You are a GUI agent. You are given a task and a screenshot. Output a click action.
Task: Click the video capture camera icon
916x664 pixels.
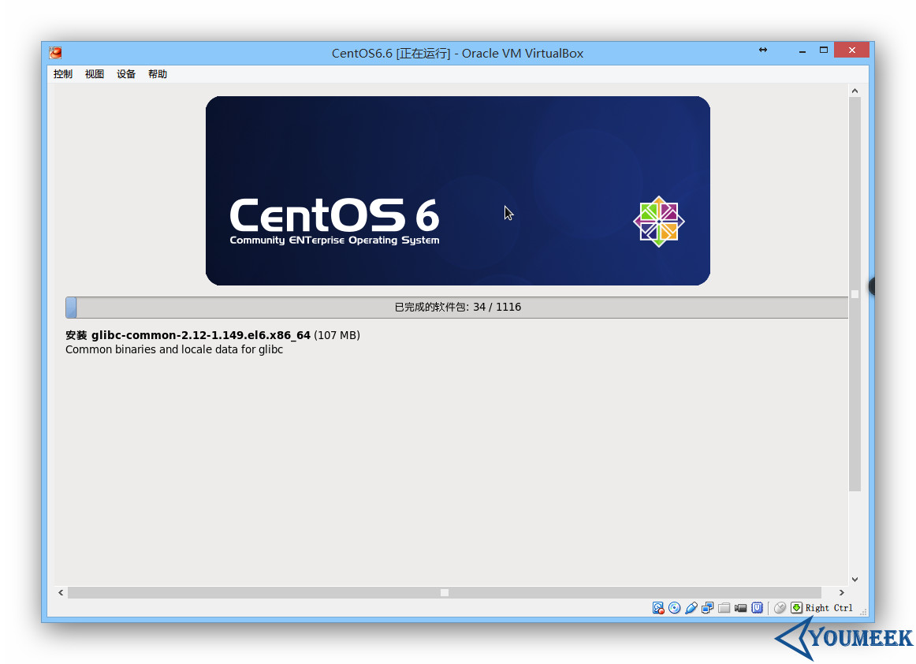pos(741,607)
